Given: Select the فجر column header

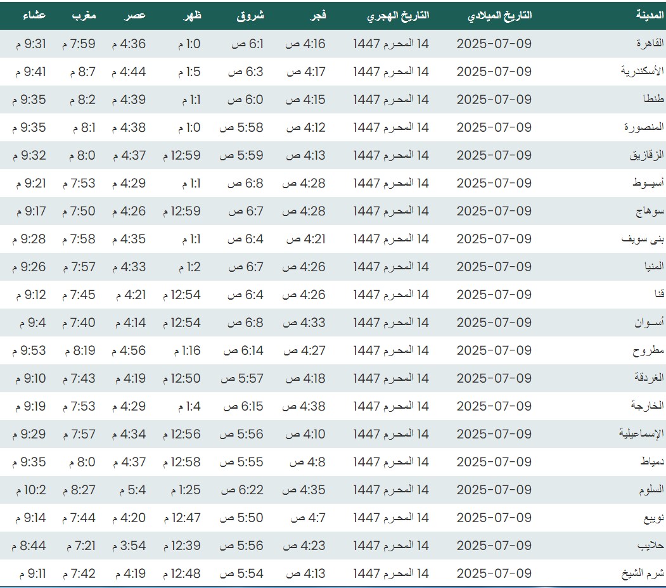Looking at the screenshot, I should (x=317, y=16).
